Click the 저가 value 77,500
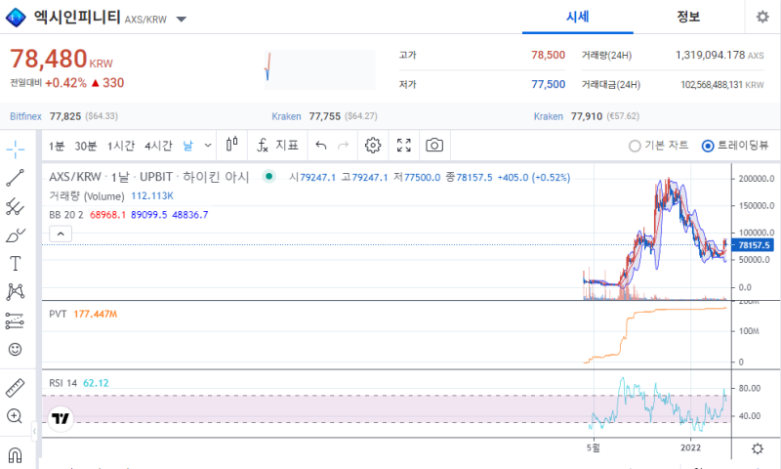Image resolution: width=781 pixels, height=469 pixels. [x=548, y=84]
